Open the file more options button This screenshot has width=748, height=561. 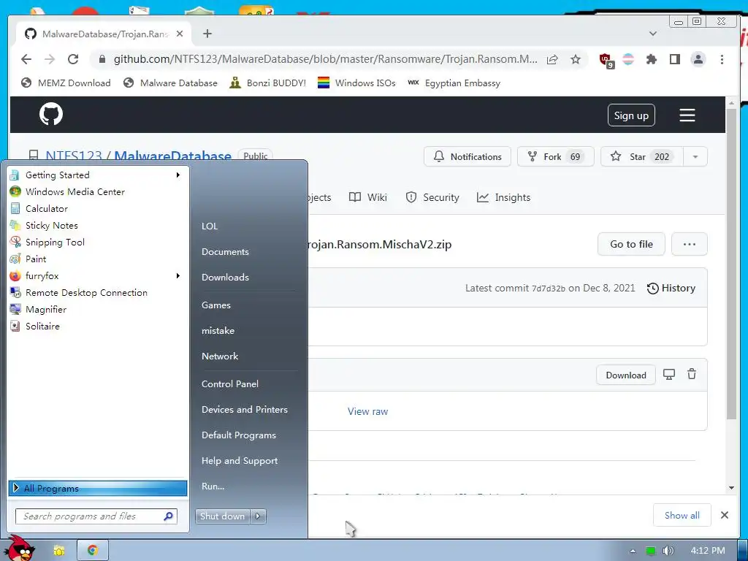click(689, 244)
